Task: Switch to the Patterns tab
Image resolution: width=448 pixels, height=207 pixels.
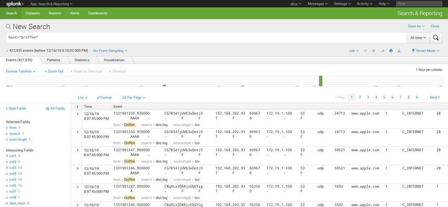Action: click(x=53, y=60)
